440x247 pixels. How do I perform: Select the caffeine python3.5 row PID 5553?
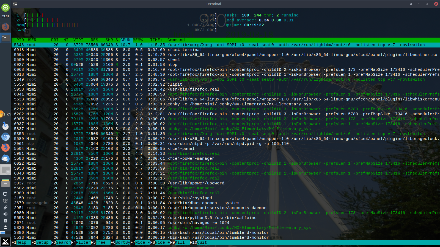tap(226, 218)
